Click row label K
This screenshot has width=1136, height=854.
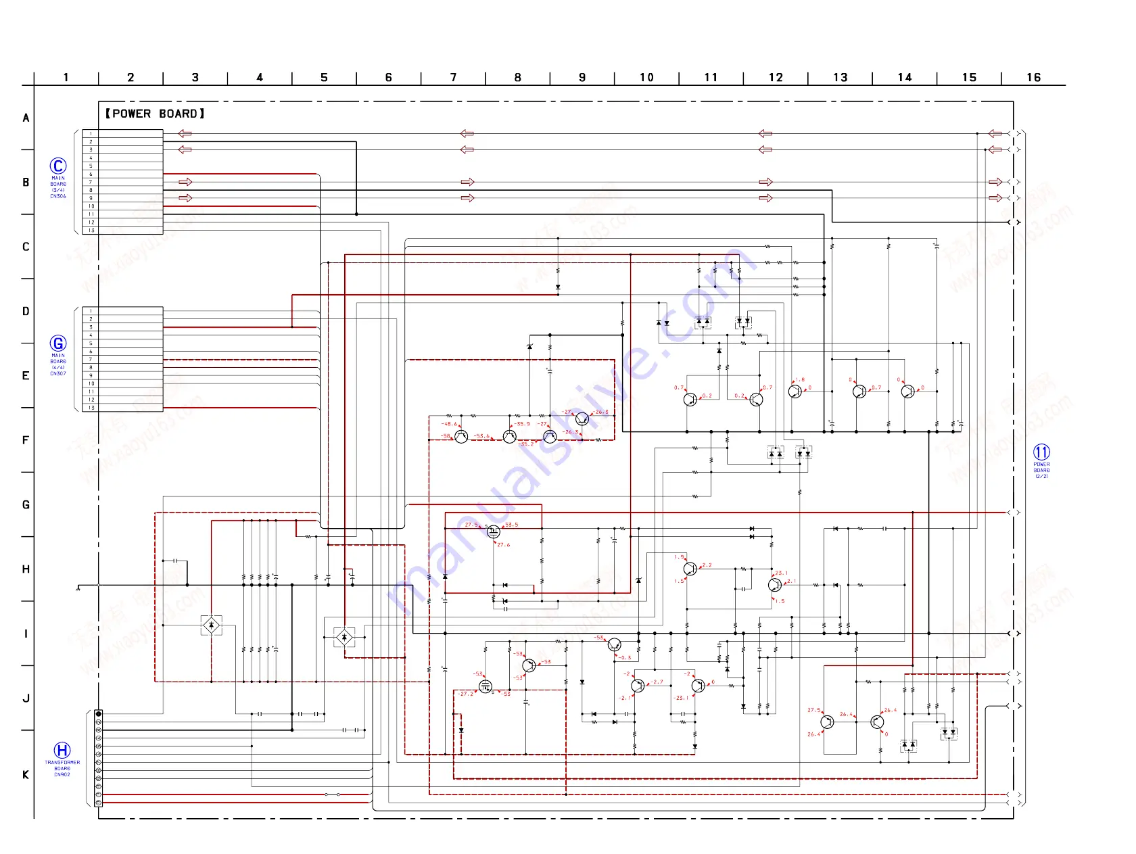tap(26, 775)
